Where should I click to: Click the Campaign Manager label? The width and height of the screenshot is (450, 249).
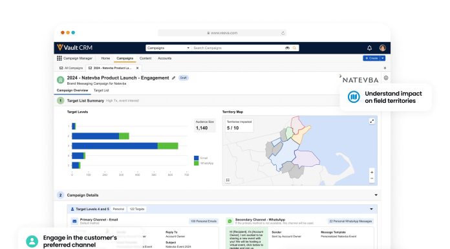tap(78, 58)
